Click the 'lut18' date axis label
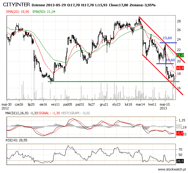Screen dimensions: 188x173 tap(128, 104)
